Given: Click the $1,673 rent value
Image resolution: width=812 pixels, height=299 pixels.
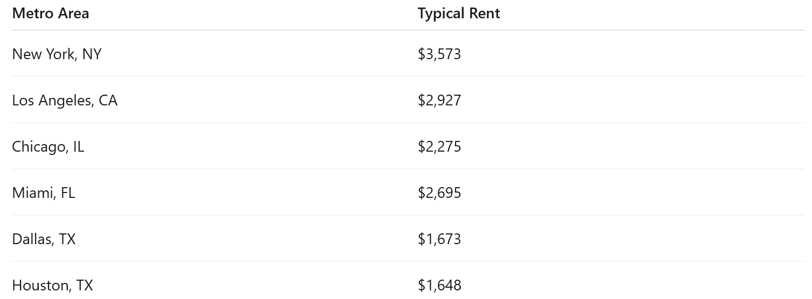Looking at the screenshot, I should click(x=439, y=239).
